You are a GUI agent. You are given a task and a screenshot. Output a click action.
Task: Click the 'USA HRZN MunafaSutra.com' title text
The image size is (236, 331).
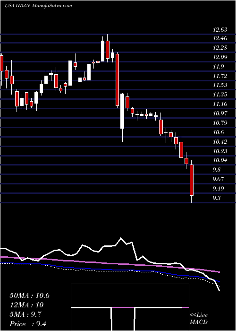(x=38, y=6)
